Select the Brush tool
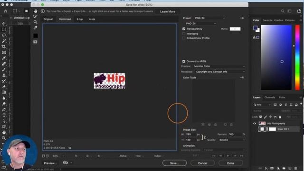 pos(4,69)
